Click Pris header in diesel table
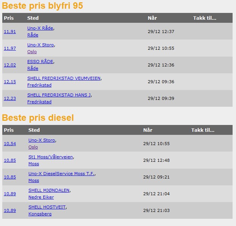This screenshot has height=226, width=236. click(x=9, y=130)
